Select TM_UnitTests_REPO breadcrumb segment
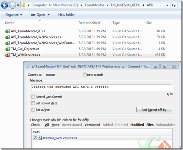Viewport: 183px width, 150px height. 125,5
